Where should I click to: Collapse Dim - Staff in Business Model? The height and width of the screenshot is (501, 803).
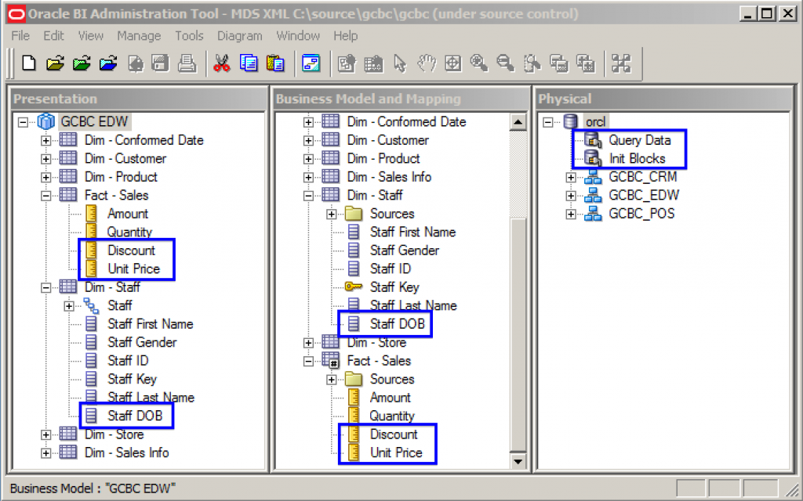point(308,196)
